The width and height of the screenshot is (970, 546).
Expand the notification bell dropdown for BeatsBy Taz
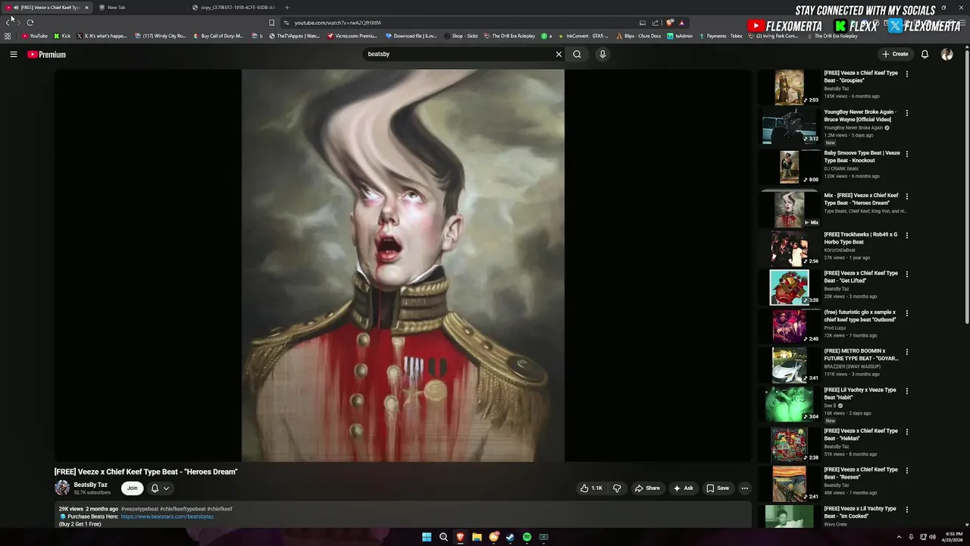click(160, 488)
